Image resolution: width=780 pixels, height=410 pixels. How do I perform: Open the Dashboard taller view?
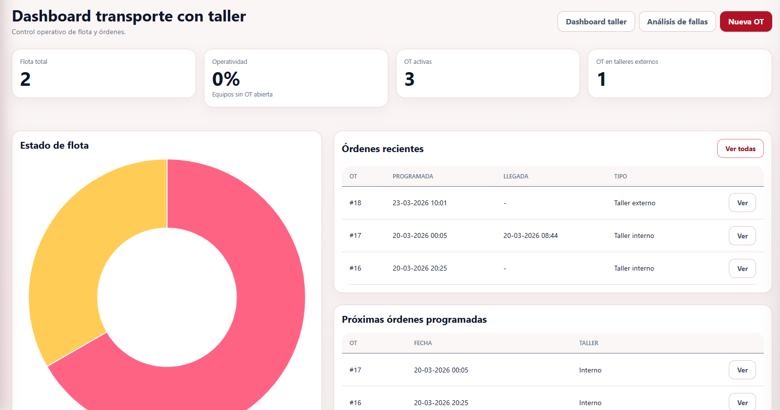click(596, 21)
